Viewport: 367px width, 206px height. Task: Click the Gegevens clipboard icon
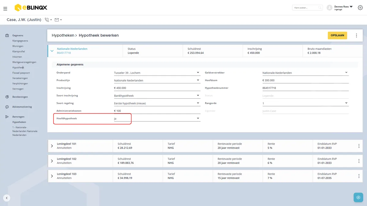[x=7, y=35]
